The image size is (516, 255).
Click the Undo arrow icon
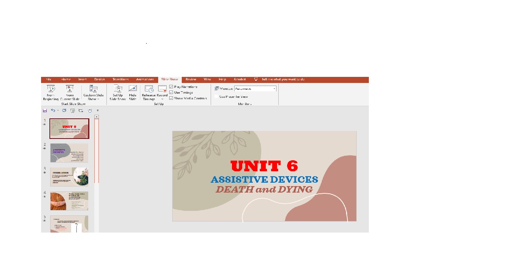53,110
